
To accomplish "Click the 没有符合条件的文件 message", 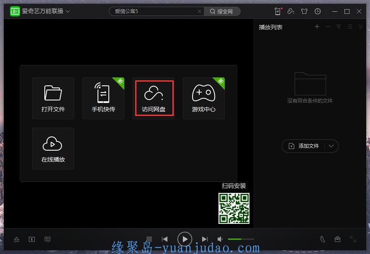I will pos(310,101).
